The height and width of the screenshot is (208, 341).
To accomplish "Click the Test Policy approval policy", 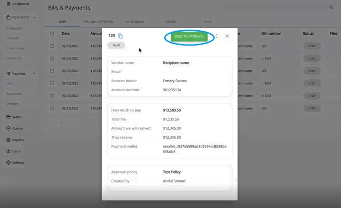I will coord(172,172).
